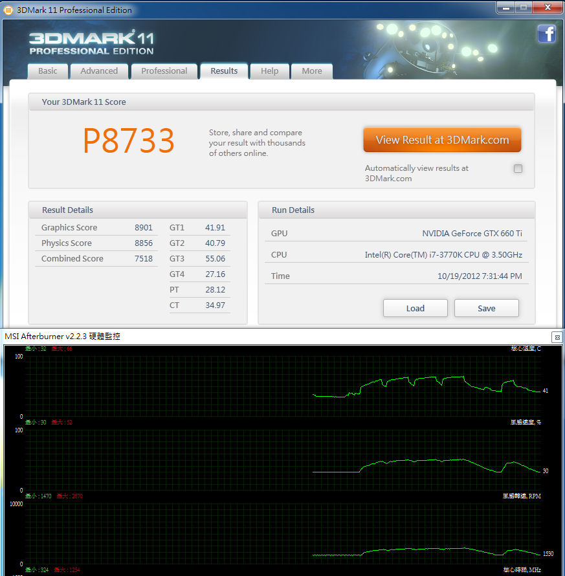Click the GT4 result 27.16

pyautogui.click(x=215, y=274)
